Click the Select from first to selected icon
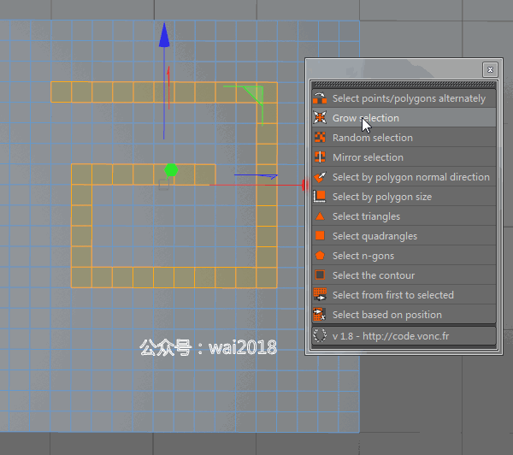513x455 pixels. coord(320,294)
